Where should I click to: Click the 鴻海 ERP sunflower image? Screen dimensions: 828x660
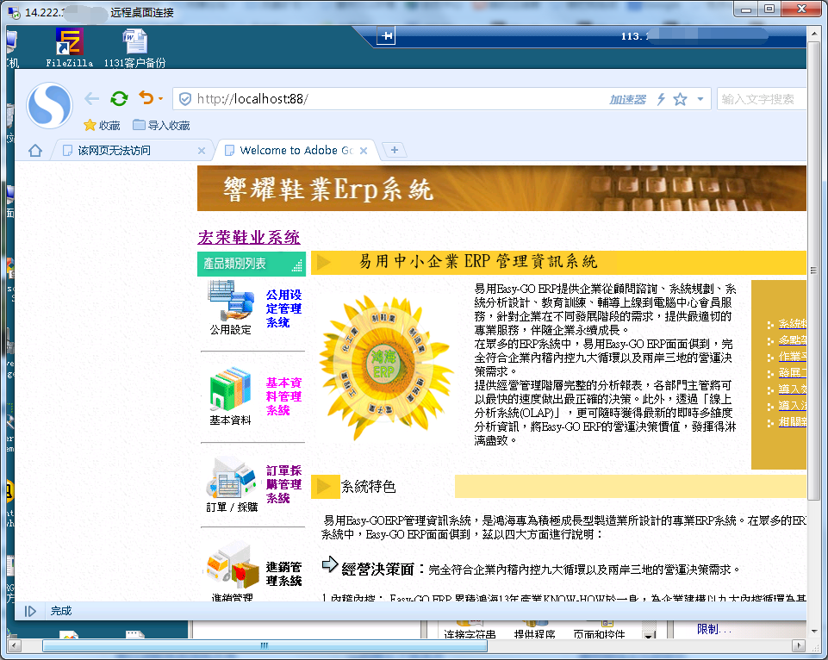[385, 366]
